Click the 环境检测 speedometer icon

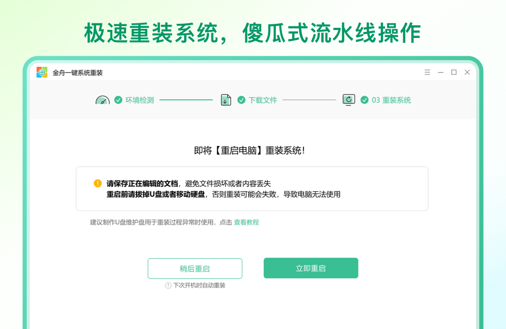[x=103, y=100]
